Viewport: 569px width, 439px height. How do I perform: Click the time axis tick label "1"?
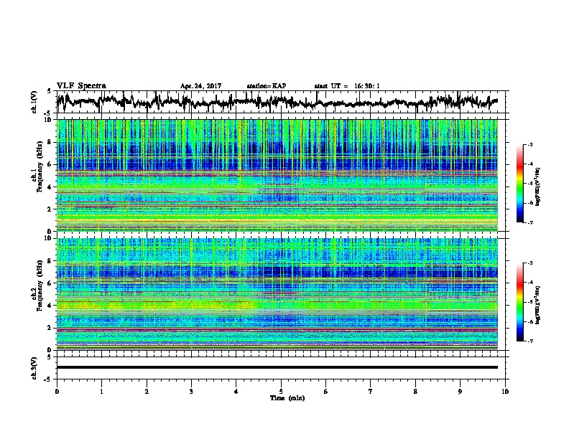click(x=101, y=392)
